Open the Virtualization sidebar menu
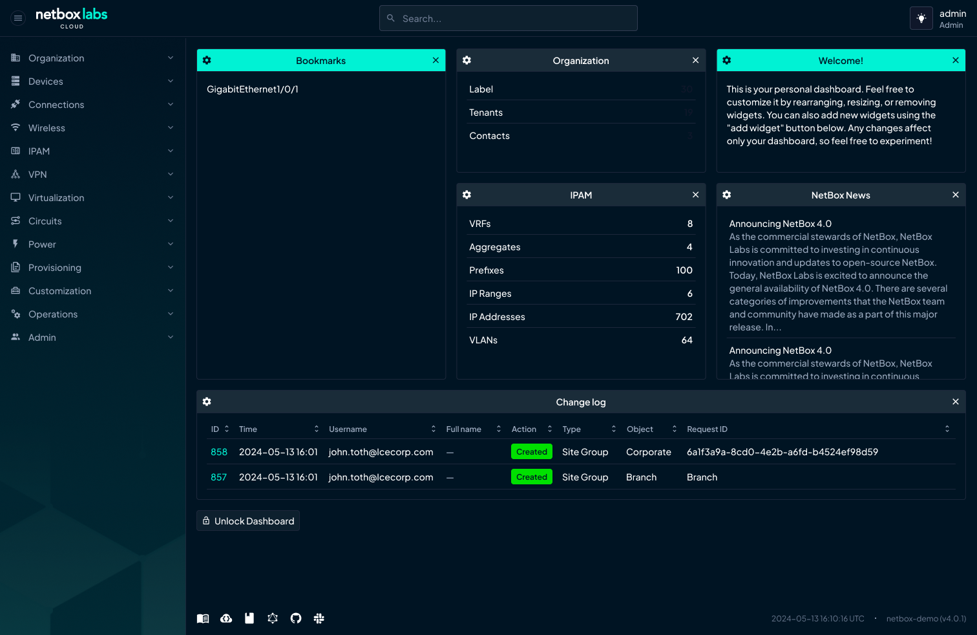Screen dimensions: 977x635 pyautogui.click(x=93, y=198)
